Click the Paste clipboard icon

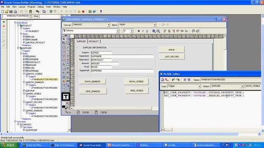point(31,12)
